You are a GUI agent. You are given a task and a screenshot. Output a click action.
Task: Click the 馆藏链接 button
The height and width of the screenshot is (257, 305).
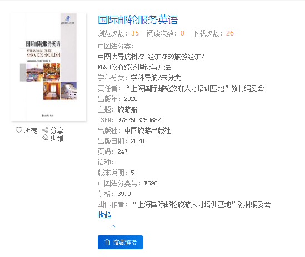120,242
